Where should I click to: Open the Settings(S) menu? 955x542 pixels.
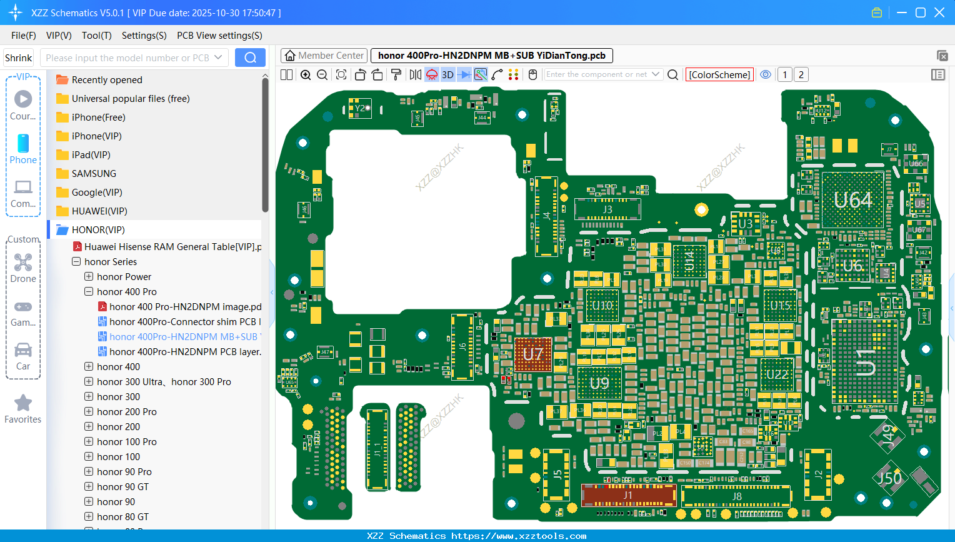tap(144, 36)
